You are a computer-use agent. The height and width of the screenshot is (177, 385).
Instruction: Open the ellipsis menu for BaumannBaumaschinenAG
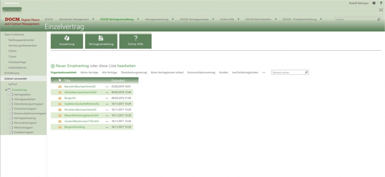[107, 87]
